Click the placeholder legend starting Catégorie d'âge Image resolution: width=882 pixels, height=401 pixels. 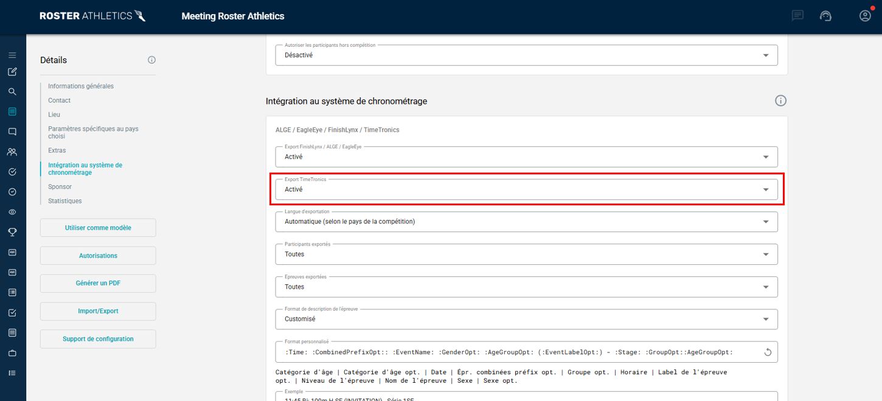coord(501,376)
